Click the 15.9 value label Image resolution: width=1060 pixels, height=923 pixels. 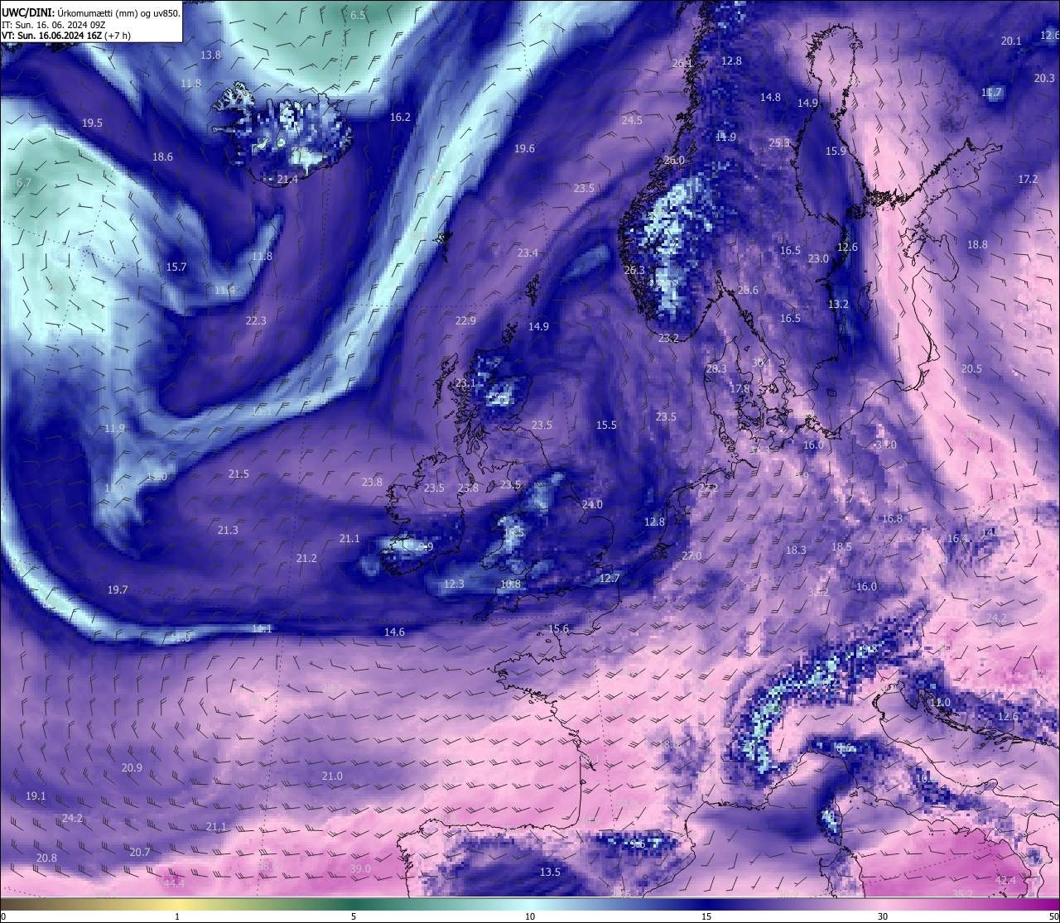(836, 151)
